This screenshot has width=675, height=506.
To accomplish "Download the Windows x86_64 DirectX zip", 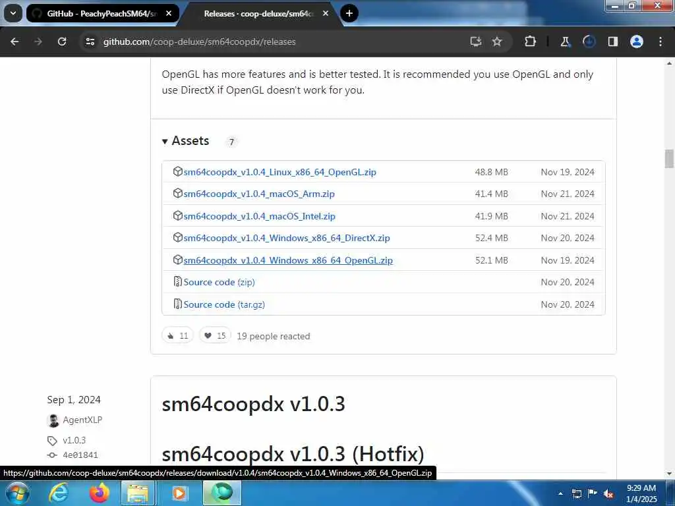I will tap(287, 238).
